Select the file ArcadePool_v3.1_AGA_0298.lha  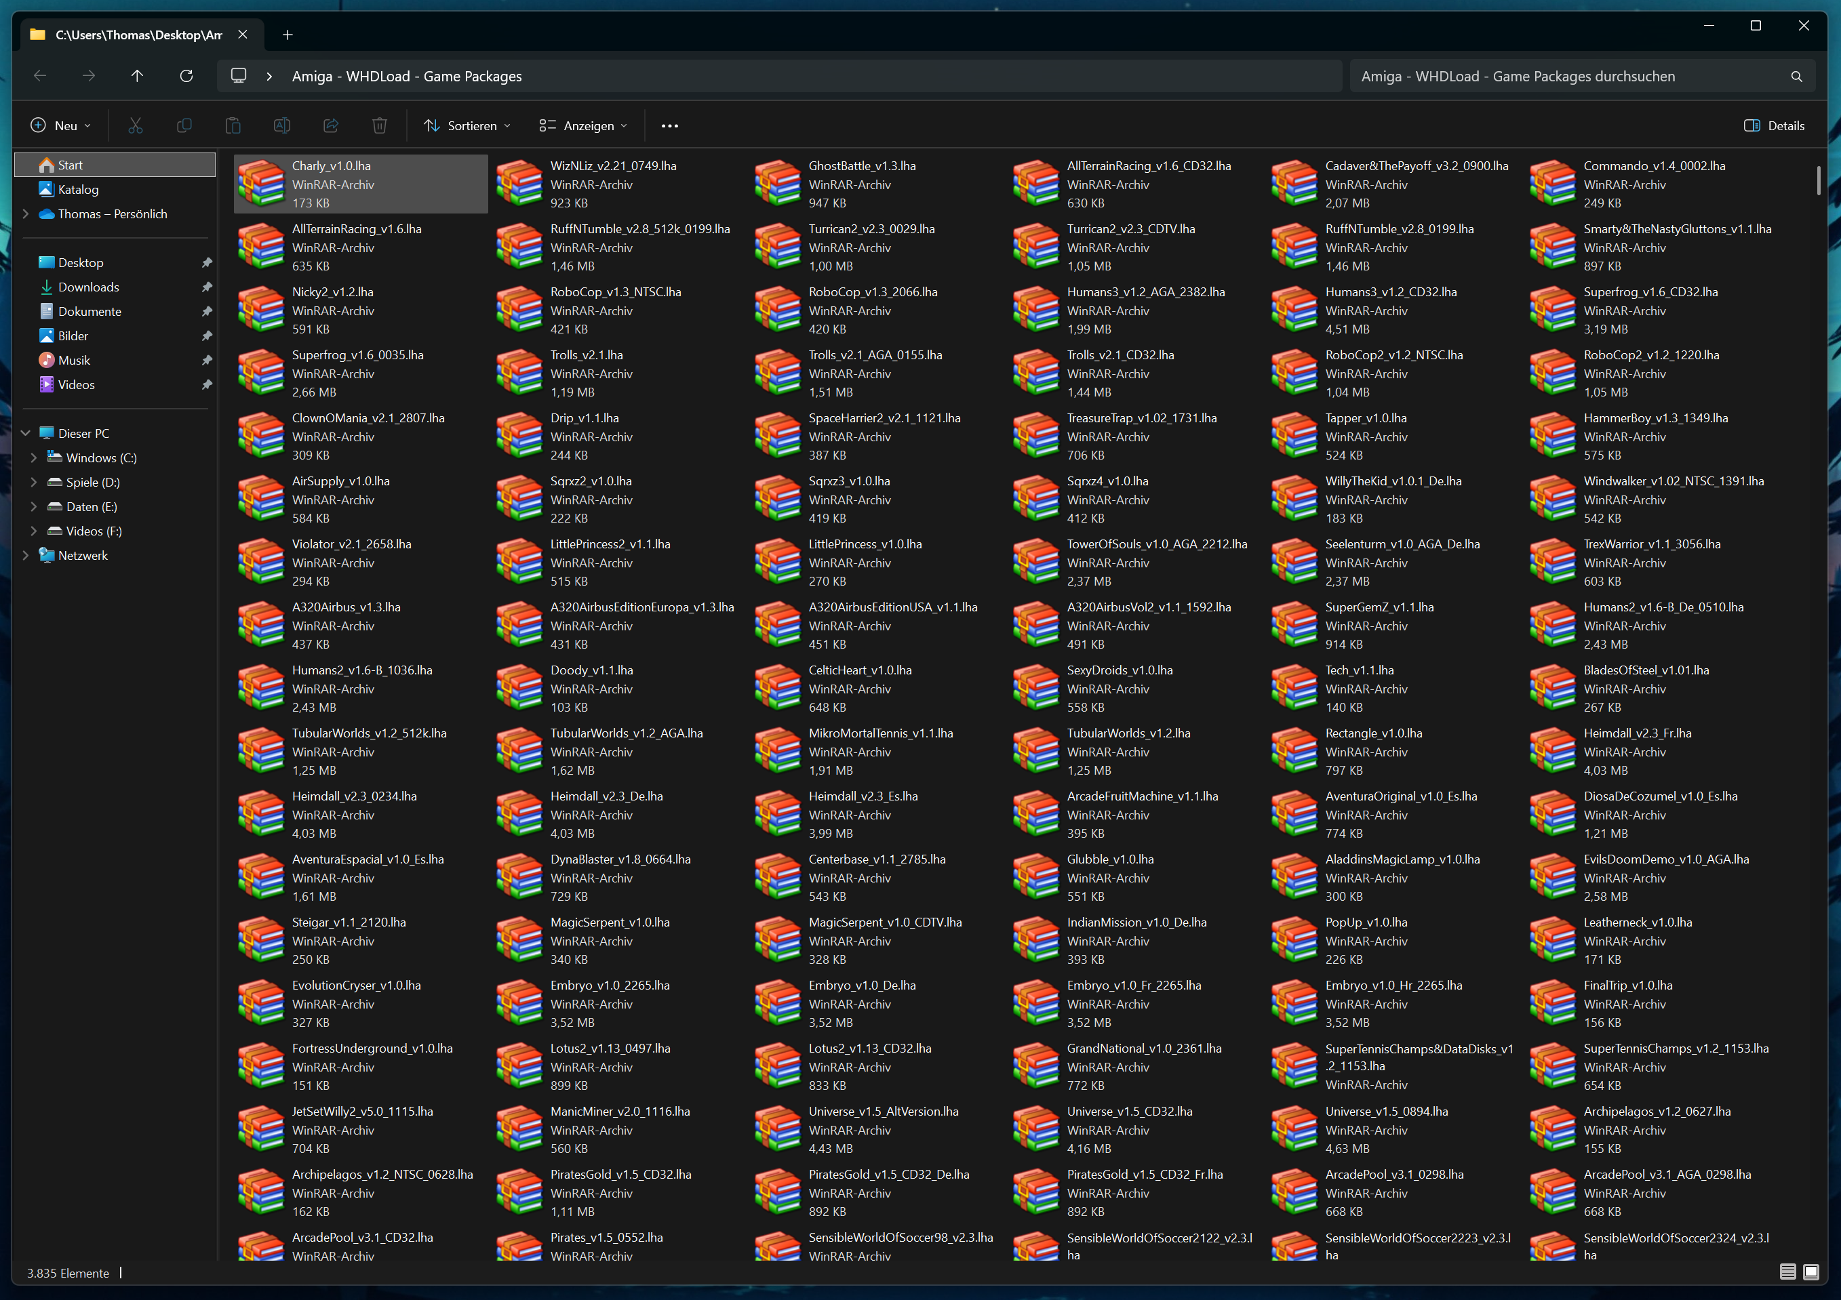[1652, 1193]
